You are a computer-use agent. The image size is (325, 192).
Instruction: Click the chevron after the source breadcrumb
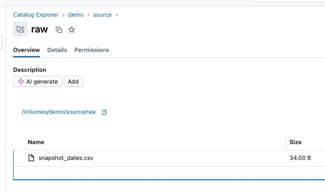pos(116,15)
